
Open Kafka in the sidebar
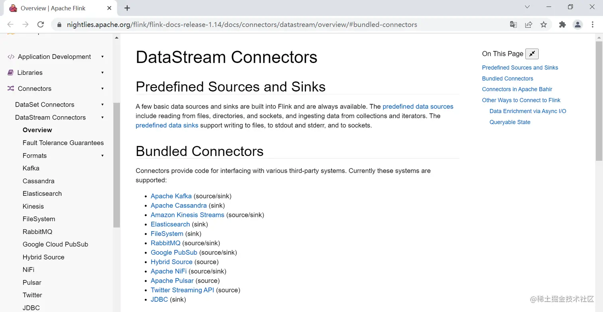31,168
